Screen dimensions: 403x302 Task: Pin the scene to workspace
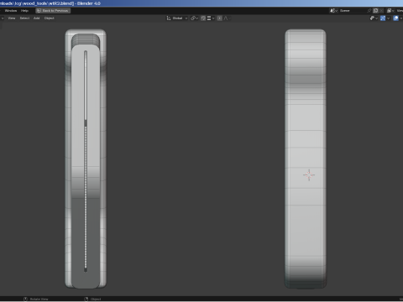pyautogui.click(x=369, y=11)
